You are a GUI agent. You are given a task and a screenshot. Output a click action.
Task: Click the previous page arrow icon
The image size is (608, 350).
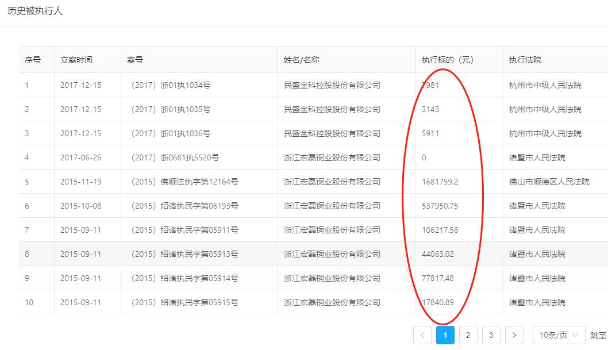coord(422,334)
